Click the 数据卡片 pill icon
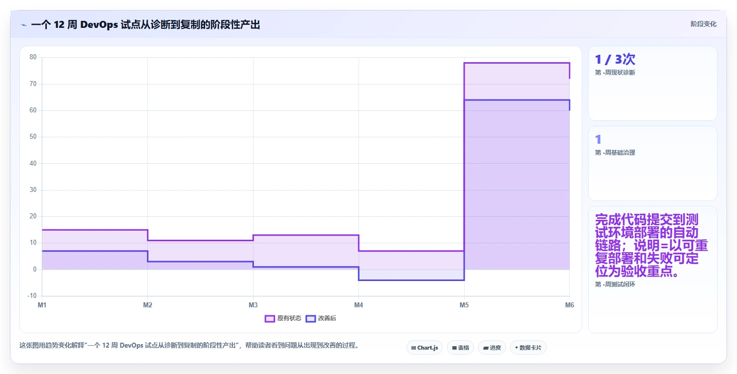The height and width of the screenshot is (374, 737). coord(516,348)
